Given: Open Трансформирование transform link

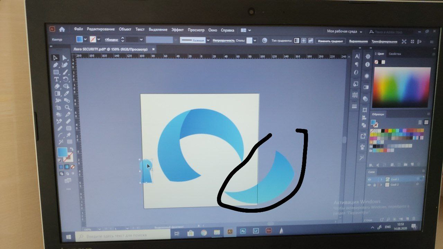Looking at the screenshot, I should pos(384,41).
